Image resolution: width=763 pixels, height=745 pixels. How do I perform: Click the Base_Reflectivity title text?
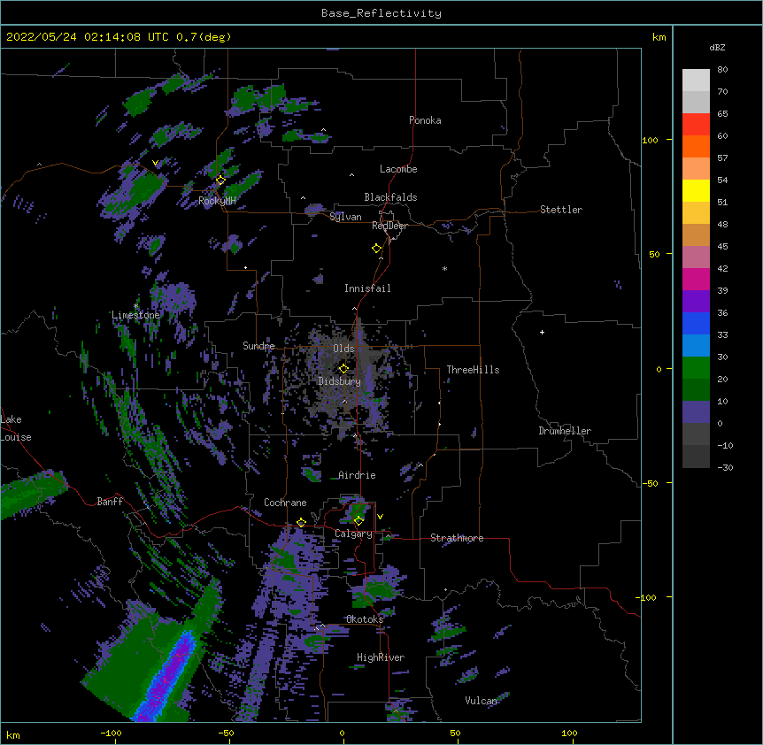pyautogui.click(x=381, y=13)
